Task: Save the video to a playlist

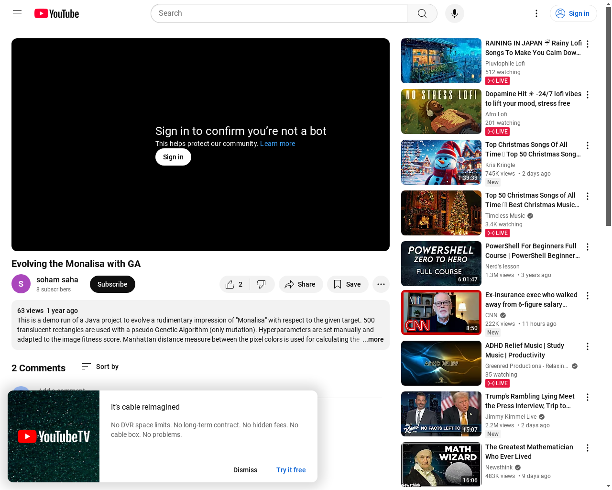Action: point(348,284)
